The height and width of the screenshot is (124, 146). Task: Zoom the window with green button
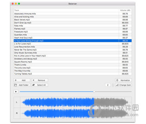pyautogui.click(x=19, y=4)
